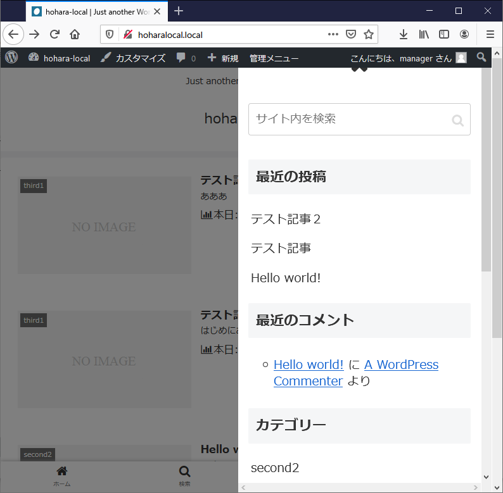Screen dimensions: 503x493
Task: Open a new browser tab with plus
Action: coord(179,11)
